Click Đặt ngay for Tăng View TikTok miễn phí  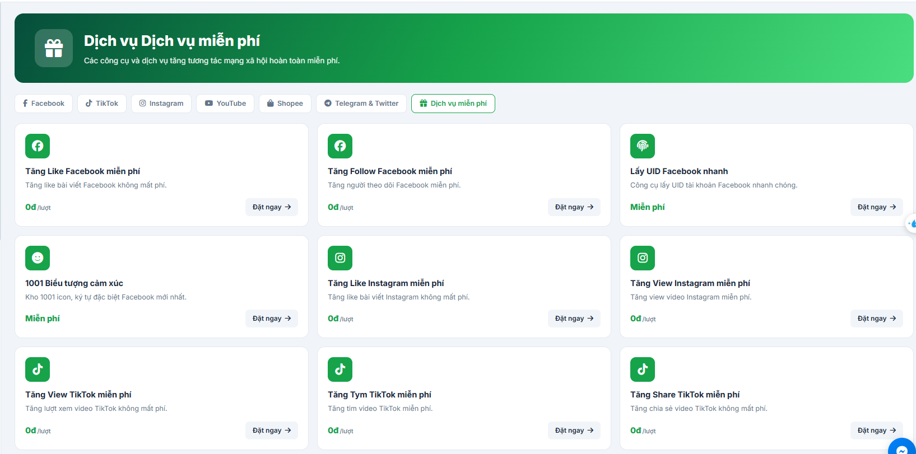[x=272, y=430]
